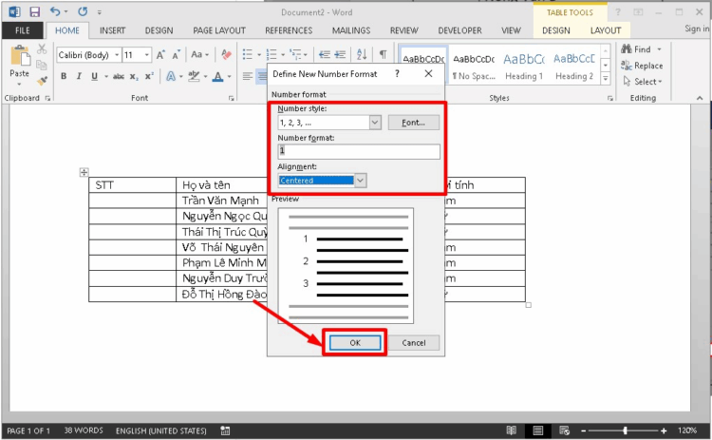The image size is (712, 440).
Task: Click the Undo arrow icon
Action: (55, 11)
